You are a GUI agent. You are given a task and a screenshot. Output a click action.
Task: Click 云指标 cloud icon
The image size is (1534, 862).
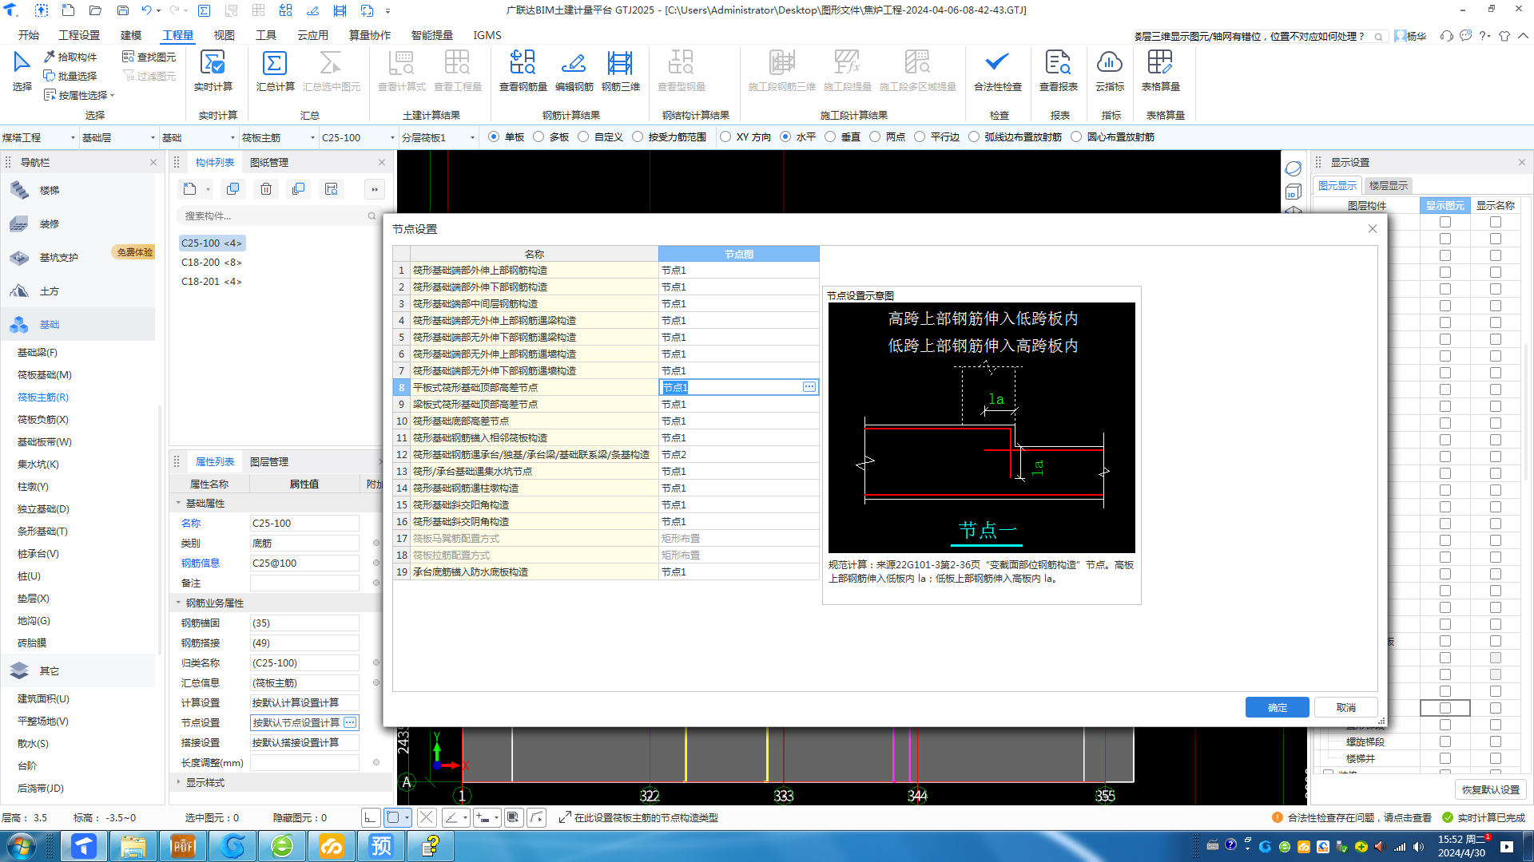pos(1109,63)
